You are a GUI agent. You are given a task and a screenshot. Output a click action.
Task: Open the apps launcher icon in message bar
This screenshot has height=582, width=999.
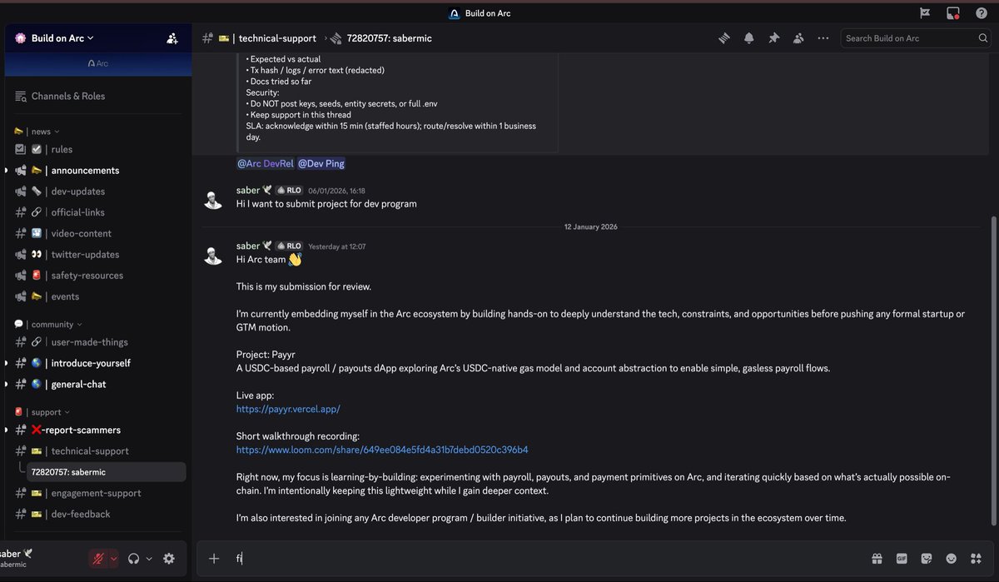coord(977,559)
